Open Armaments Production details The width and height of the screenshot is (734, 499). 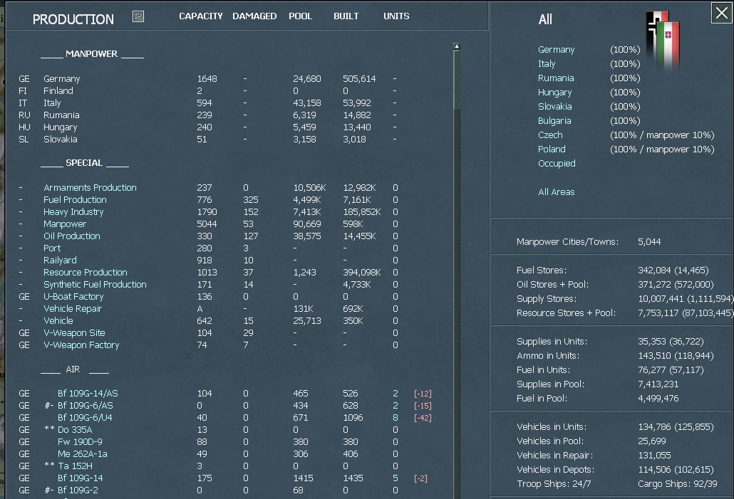[90, 187]
